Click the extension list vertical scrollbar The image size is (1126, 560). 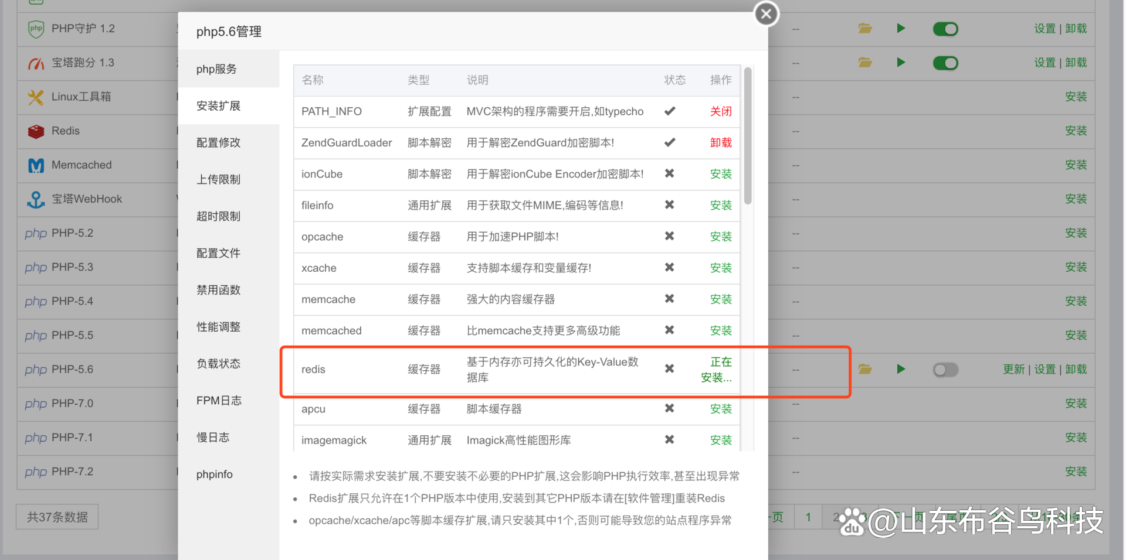tap(748, 136)
